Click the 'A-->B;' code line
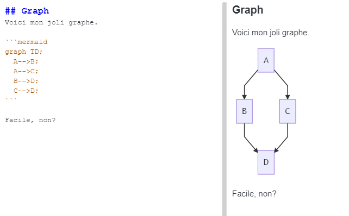Screen dimensions: 349x216 [26, 61]
